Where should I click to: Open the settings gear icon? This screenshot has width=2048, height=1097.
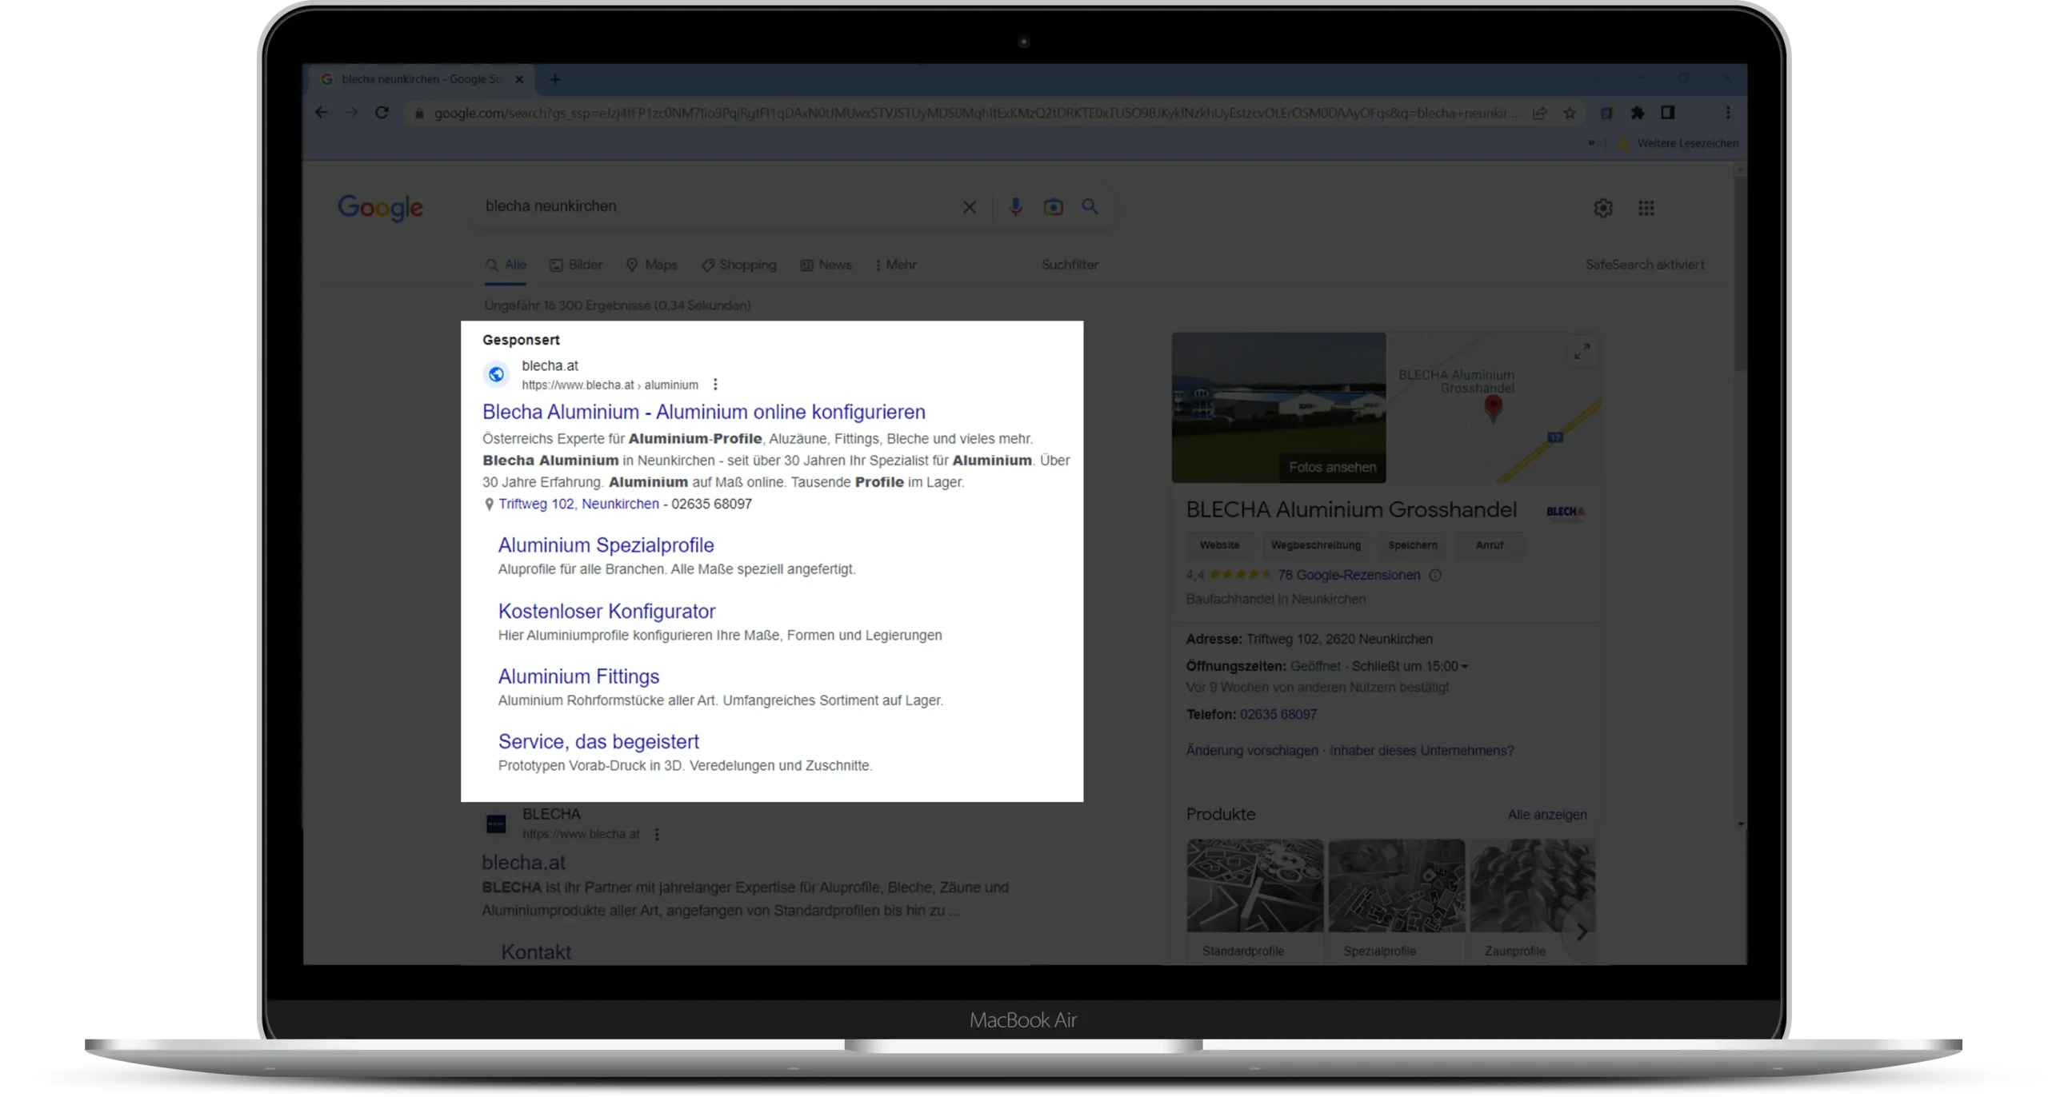pos(1602,208)
